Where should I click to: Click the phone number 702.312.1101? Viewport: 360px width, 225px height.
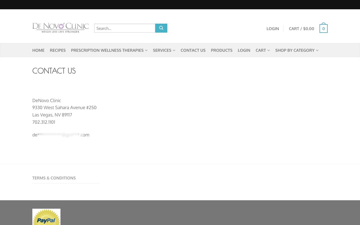click(44, 122)
